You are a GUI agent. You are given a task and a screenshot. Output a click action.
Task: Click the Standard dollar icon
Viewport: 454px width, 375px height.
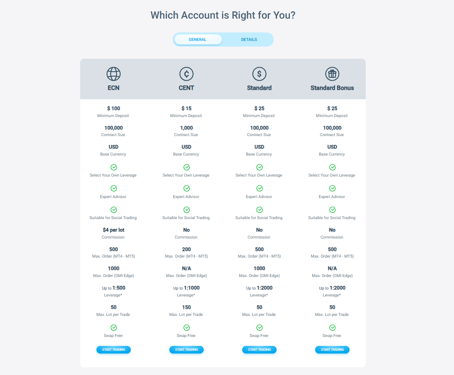[260, 74]
